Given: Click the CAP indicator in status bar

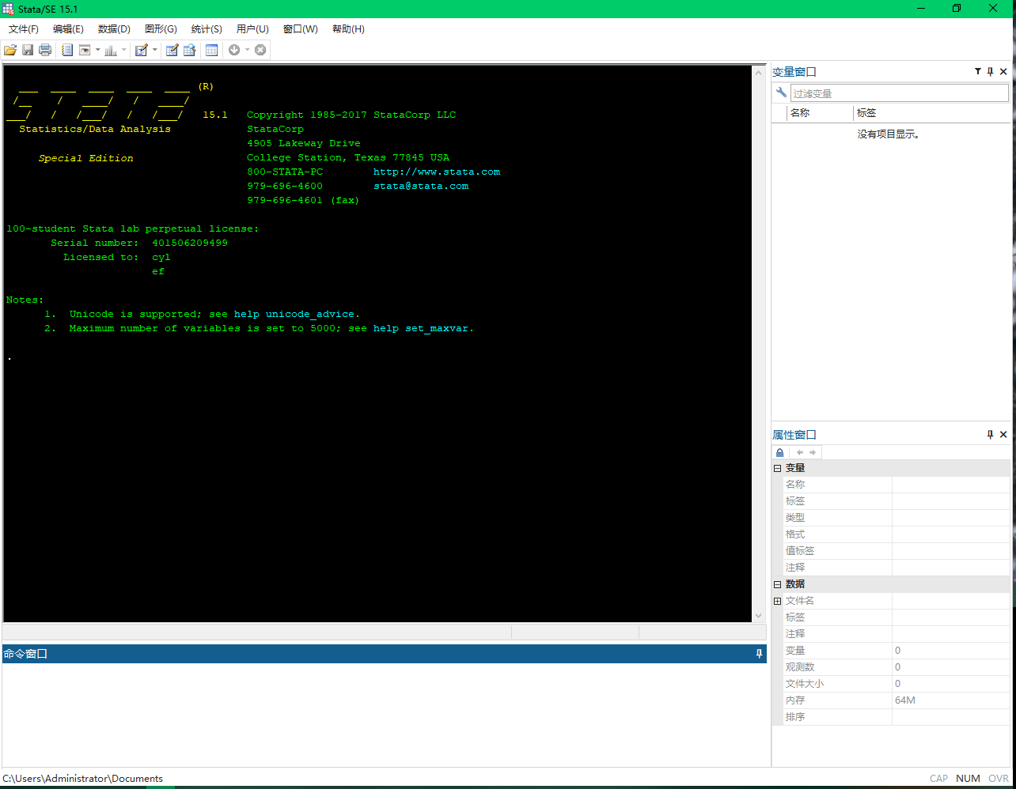Looking at the screenshot, I should (x=938, y=779).
